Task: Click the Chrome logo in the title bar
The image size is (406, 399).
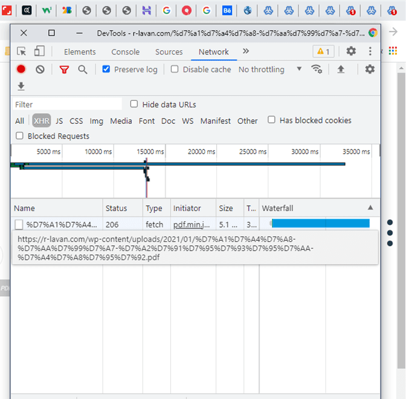Action: coord(373,33)
